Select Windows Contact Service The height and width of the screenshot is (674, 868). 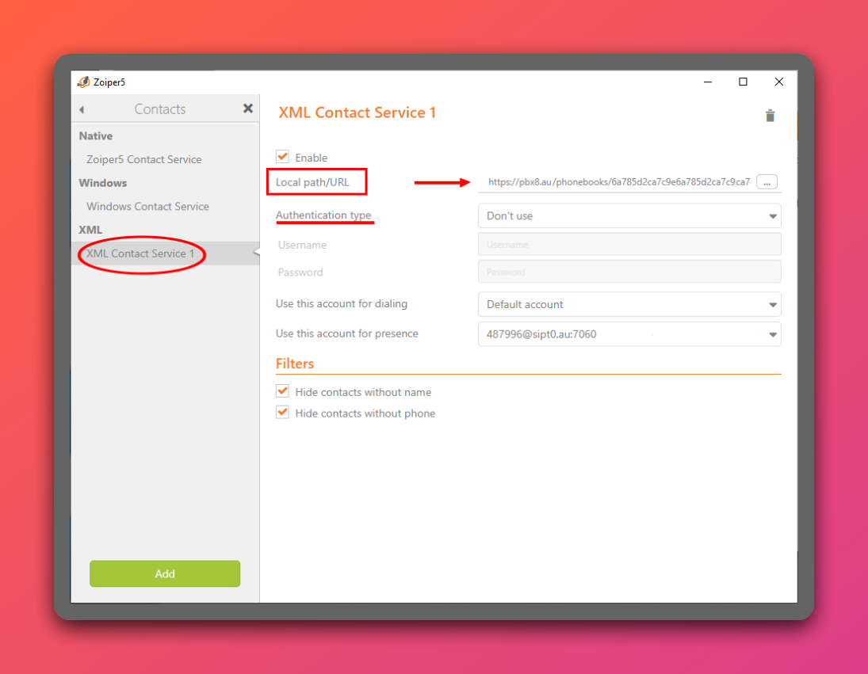tap(147, 206)
